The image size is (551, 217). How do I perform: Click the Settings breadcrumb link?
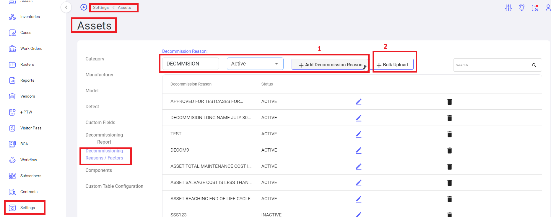tap(101, 8)
